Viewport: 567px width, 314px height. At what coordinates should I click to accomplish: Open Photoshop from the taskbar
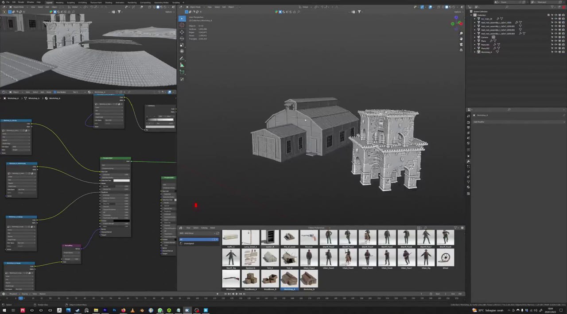tap(114, 310)
